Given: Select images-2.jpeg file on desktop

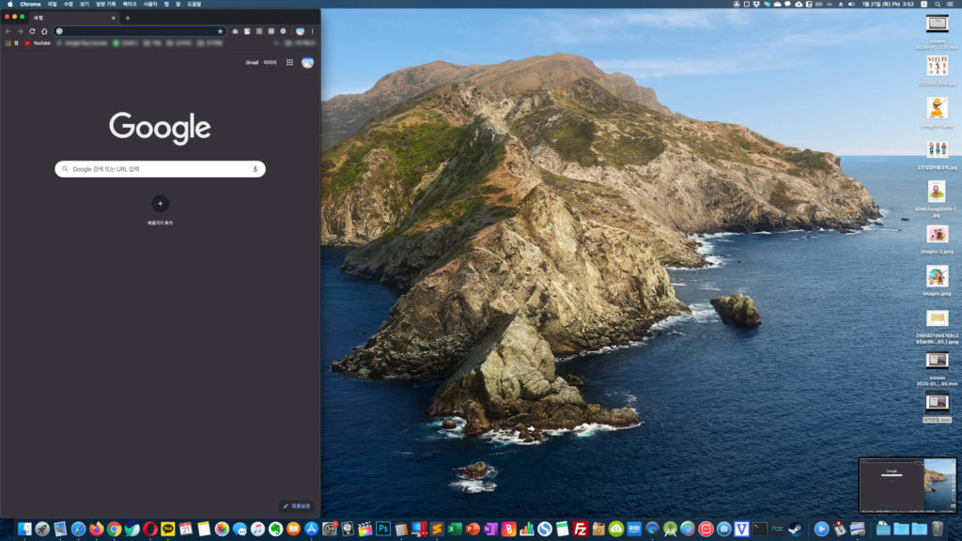Looking at the screenshot, I should [x=937, y=240].
